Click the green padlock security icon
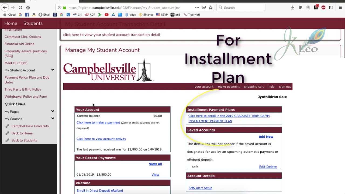 point(64,8)
